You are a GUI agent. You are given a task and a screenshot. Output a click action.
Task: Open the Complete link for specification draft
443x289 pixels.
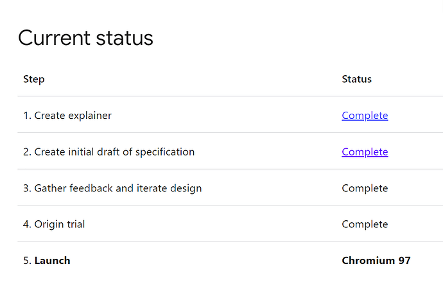[365, 152]
